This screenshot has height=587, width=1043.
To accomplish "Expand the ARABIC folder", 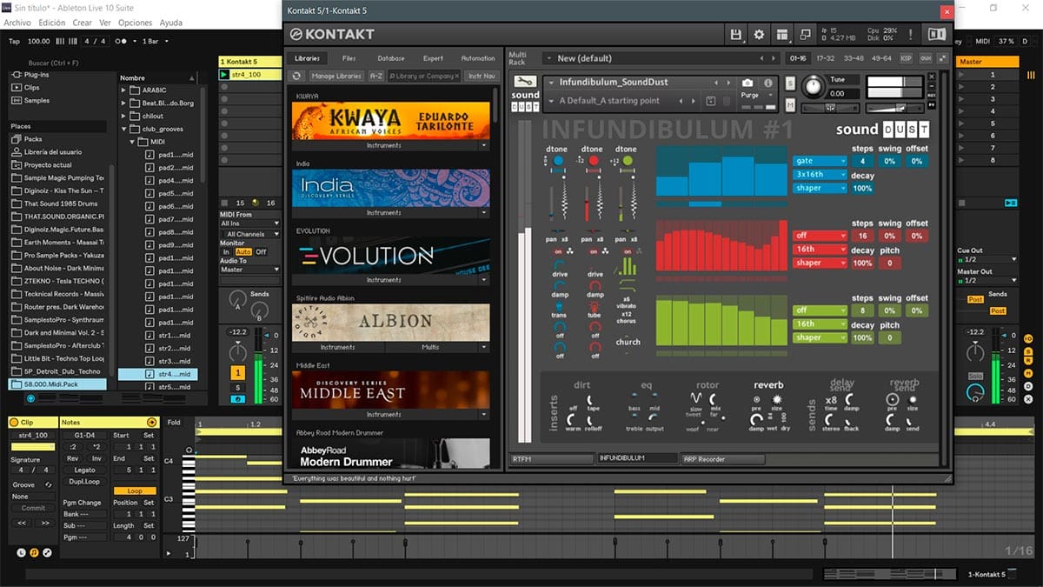I will point(123,90).
